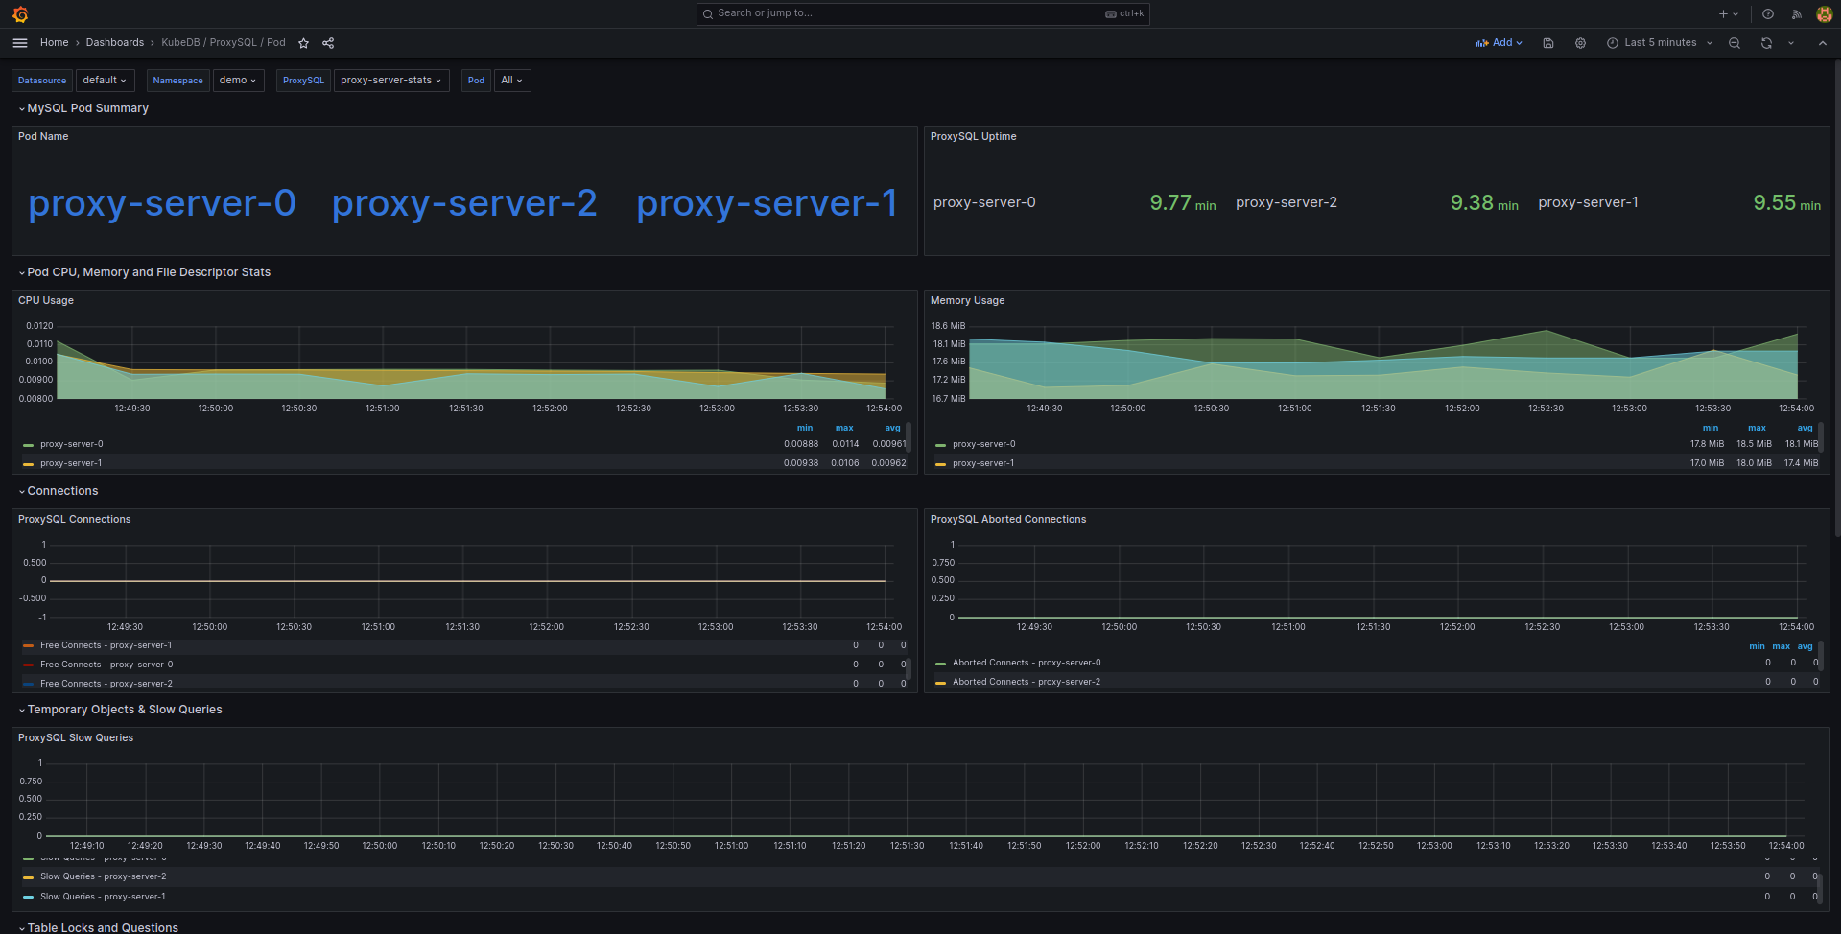Viewport: 1842px width, 934px height.
Task: Open the Grafana home via the logo icon
Action: (x=19, y=14)
